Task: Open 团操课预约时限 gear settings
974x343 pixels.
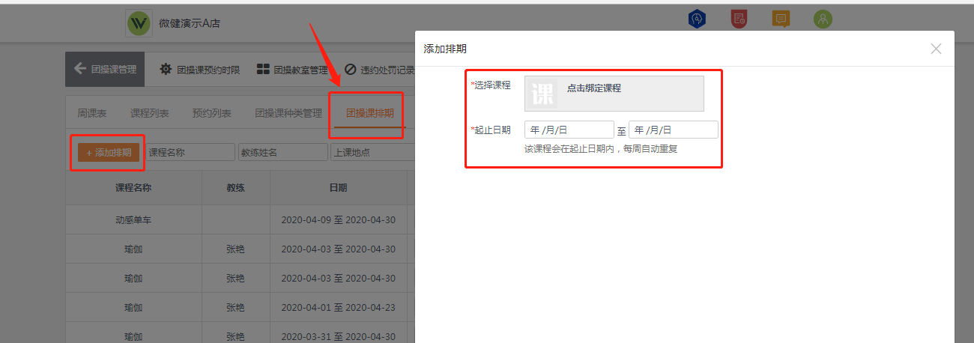Action: (199, 70)
